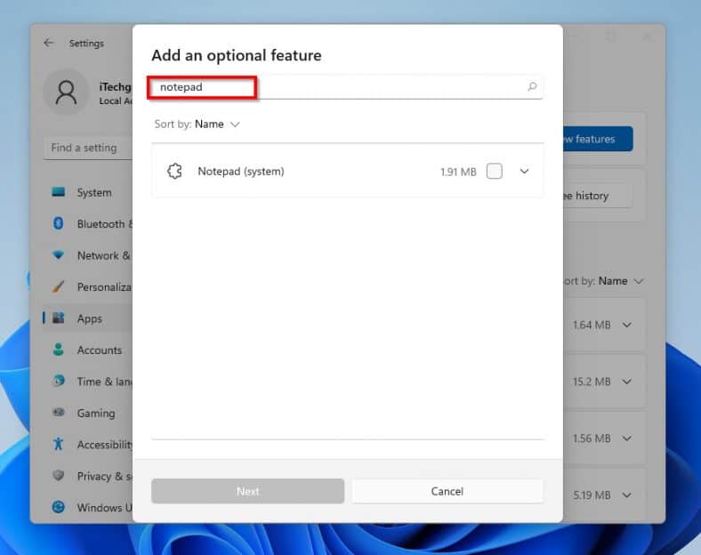Open Apps settings category
701x555 pixels.
pyautogui.click(x=88, y=318)
